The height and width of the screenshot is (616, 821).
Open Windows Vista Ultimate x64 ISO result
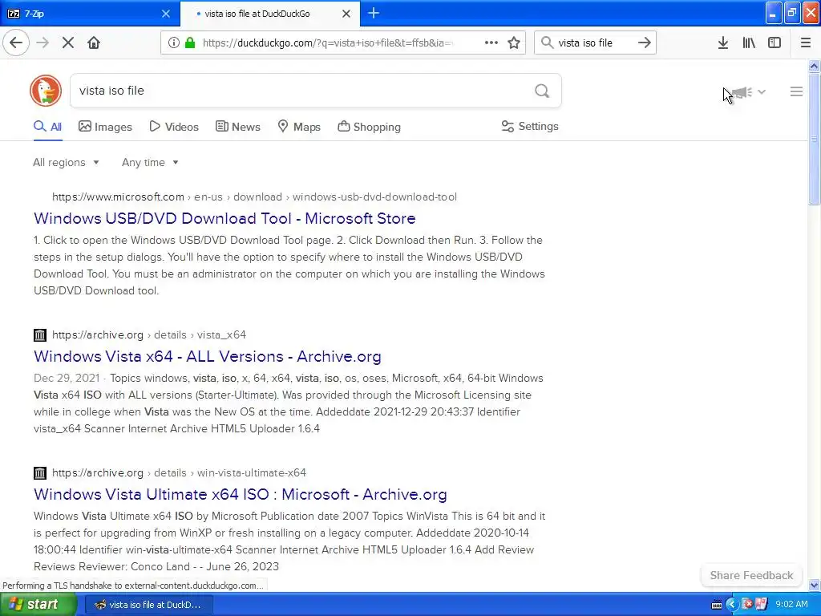tap(241, 494)
